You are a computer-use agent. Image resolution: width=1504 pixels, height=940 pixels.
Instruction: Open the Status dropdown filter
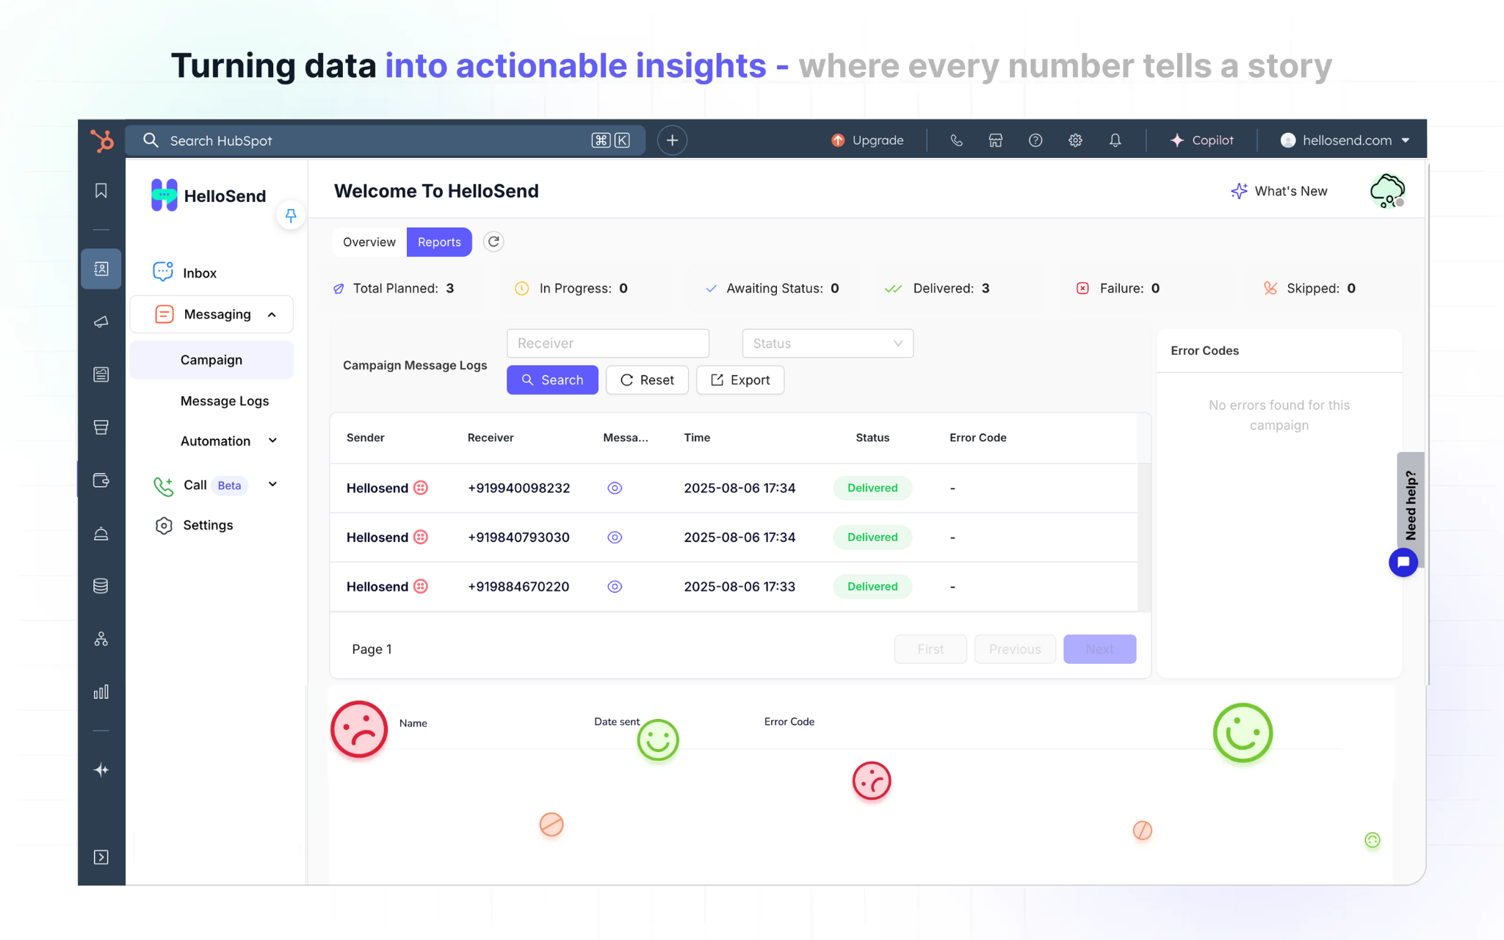[828, 343]
